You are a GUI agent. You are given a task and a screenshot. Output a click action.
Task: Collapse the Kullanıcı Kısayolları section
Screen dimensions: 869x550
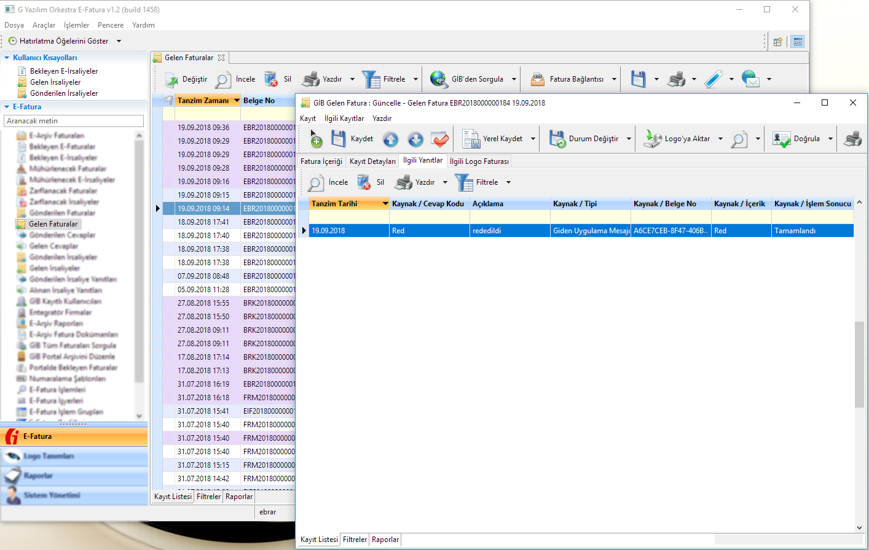click(7, 58)
